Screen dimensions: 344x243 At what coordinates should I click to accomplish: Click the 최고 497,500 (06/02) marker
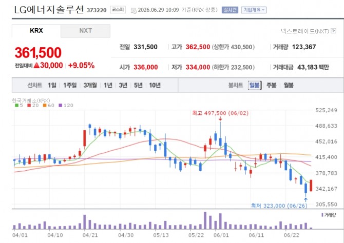(x=220, y=113)
